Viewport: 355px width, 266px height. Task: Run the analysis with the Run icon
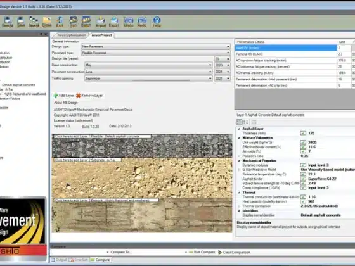(73, 22)
